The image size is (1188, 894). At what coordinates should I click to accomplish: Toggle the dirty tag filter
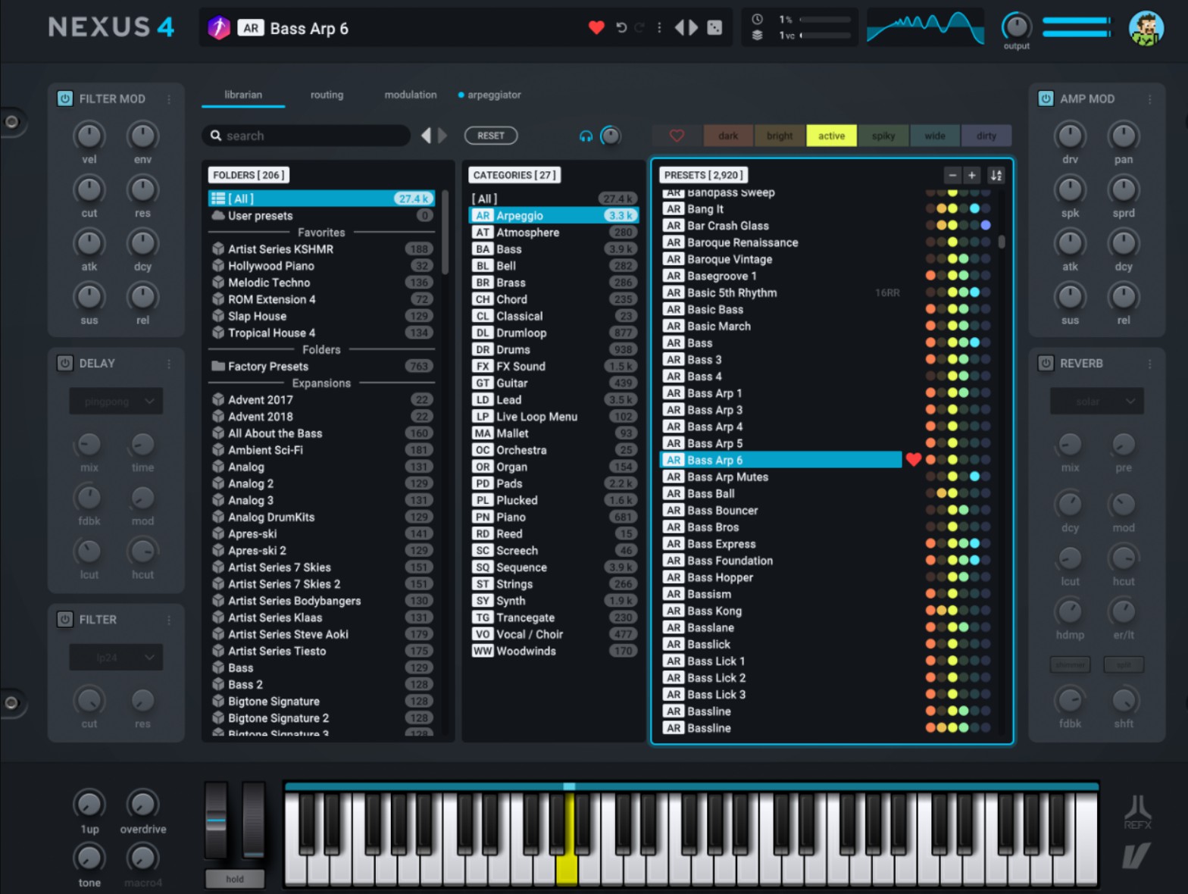(986, 136)
